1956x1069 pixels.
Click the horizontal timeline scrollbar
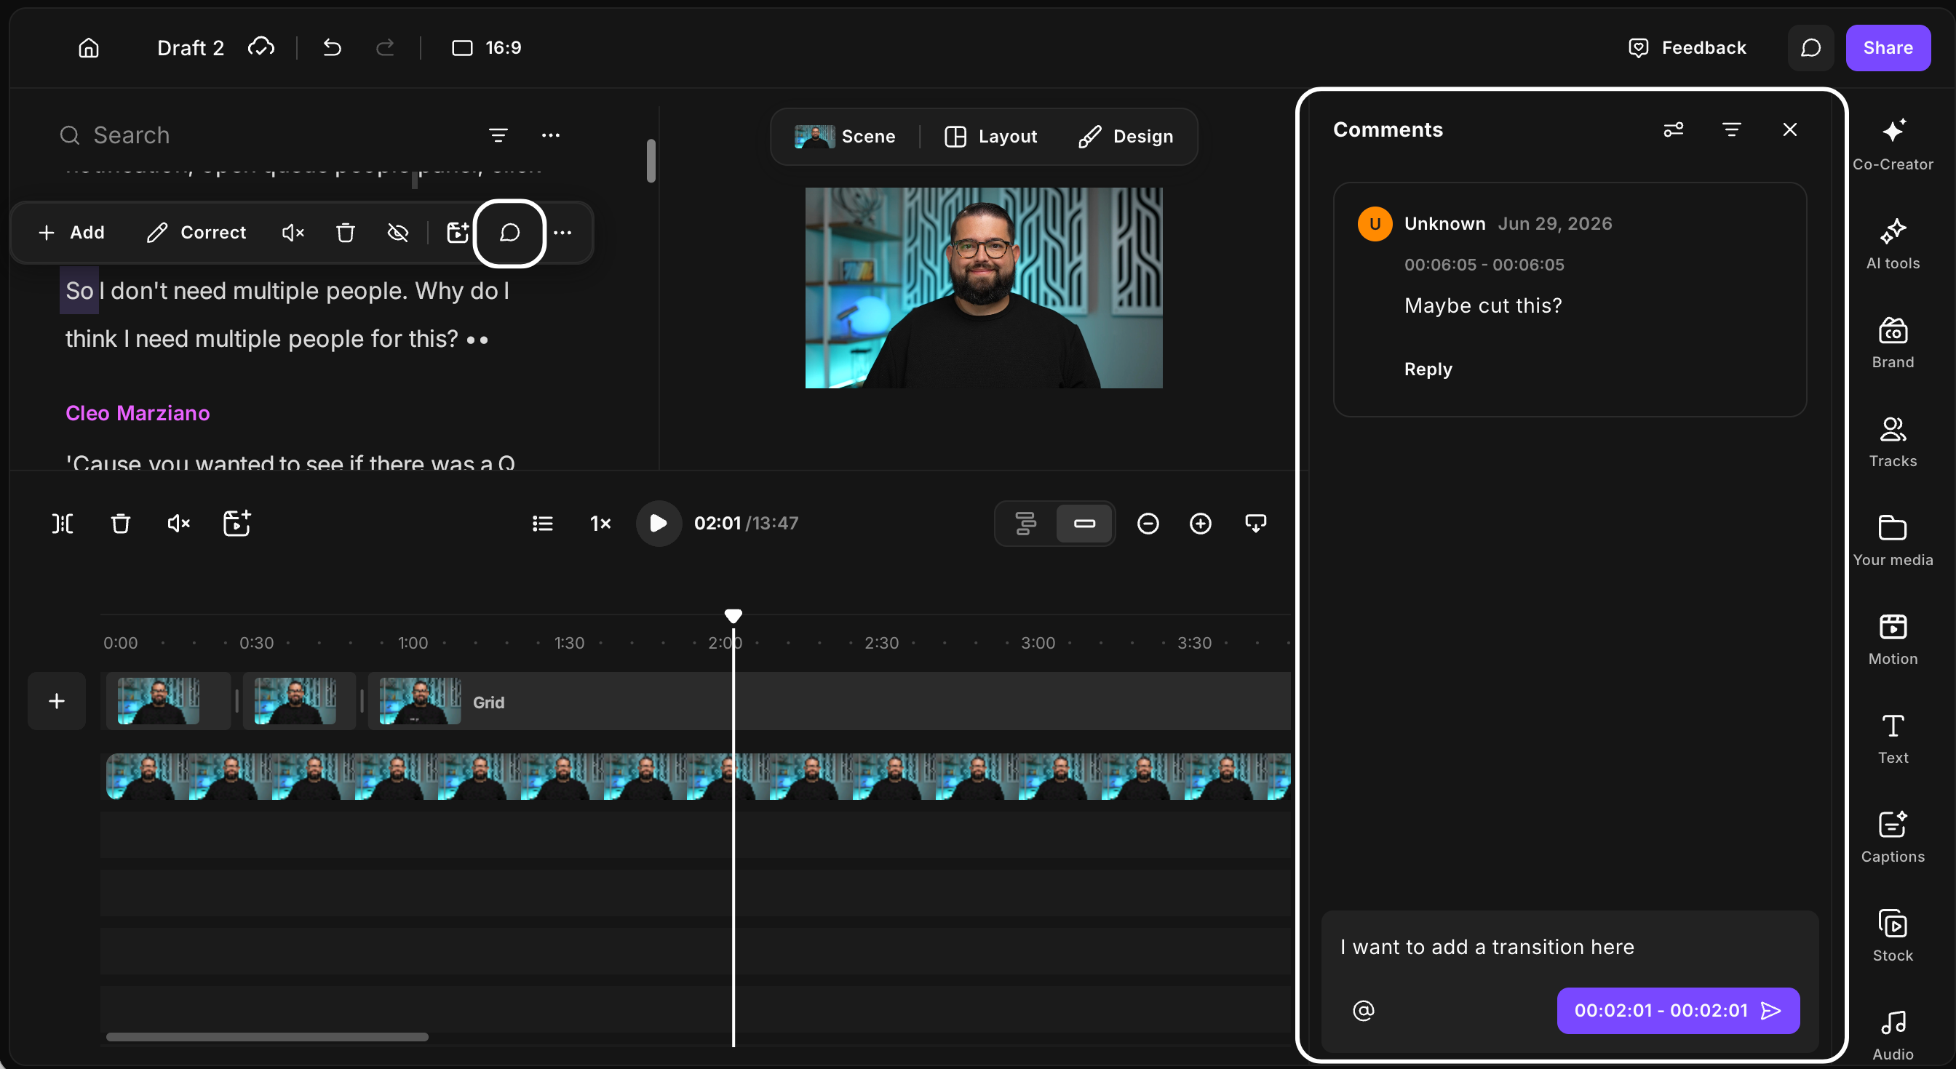click(x=266, y=1036)
